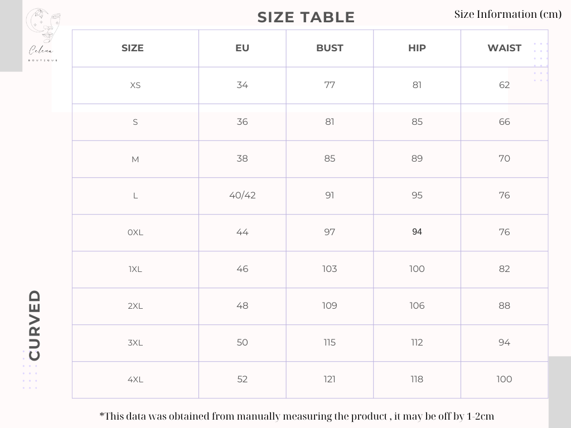Select the HIP column header
Screen dimensions: 571x428
[417, 48]
